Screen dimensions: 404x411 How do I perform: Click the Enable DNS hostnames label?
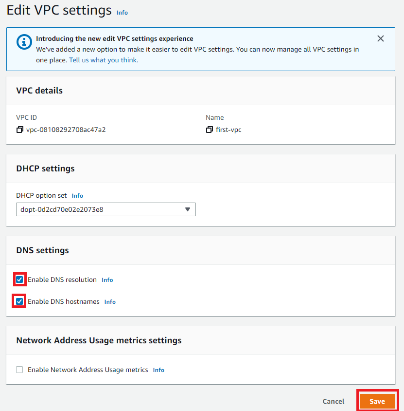tap(64, 302)
